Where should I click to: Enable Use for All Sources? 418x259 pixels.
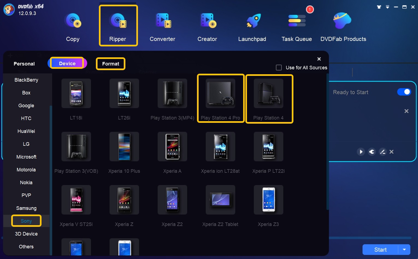point(279,67)
